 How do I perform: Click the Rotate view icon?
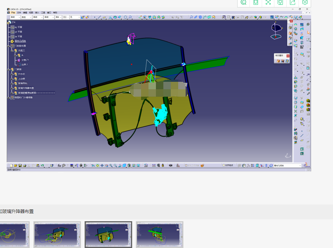tap(107, 165)
